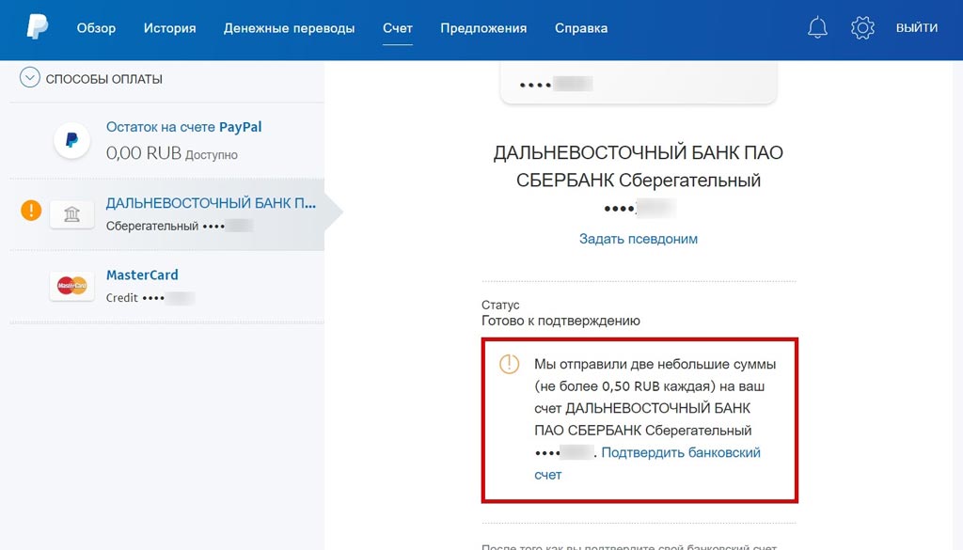Click the PayPal balance round icon
The image size is (963, 550).
pyautogui.click(x=71, y=140)
